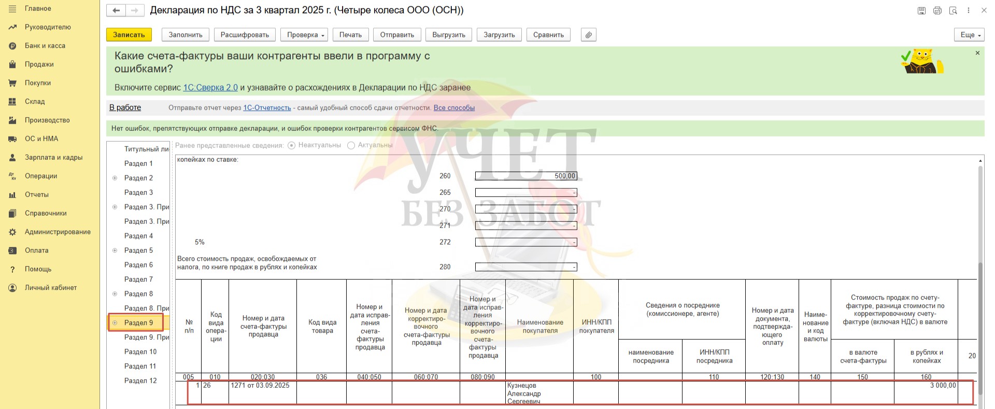Screen dimensions: 995x409
Task: Go back with the left arrow button
Action: (x=116, y=10)
